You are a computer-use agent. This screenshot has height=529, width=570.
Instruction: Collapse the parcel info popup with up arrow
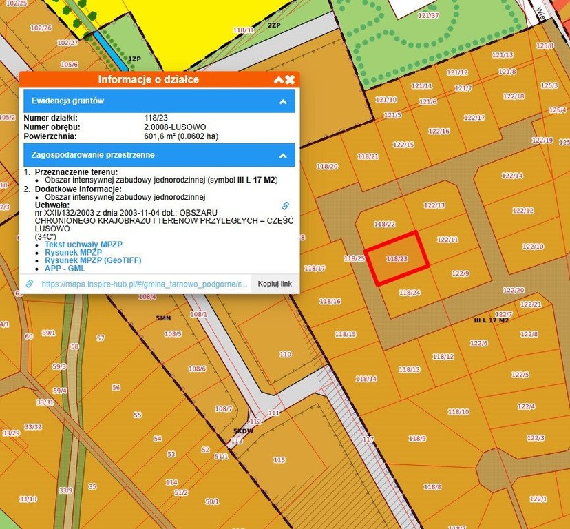[x=278, y=79]
